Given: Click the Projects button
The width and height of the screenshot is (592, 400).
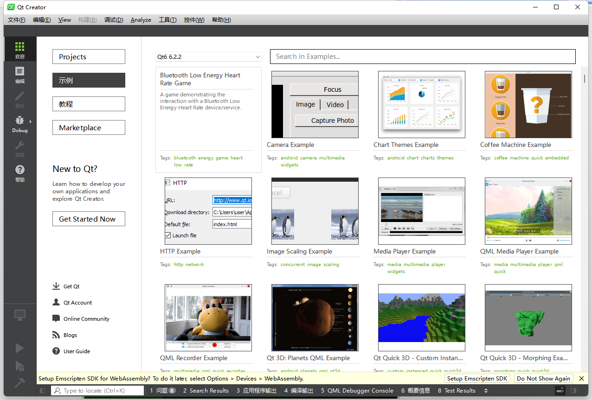Looking at the screenshot, I should (x=89, y=57).
